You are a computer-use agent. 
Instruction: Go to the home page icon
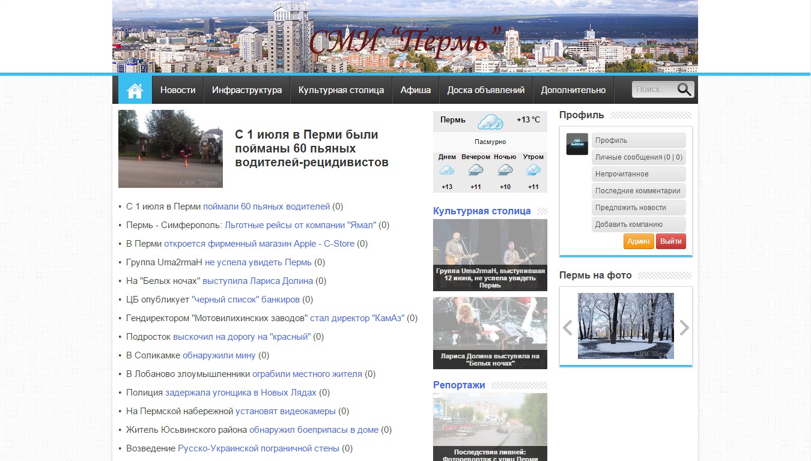135,90
